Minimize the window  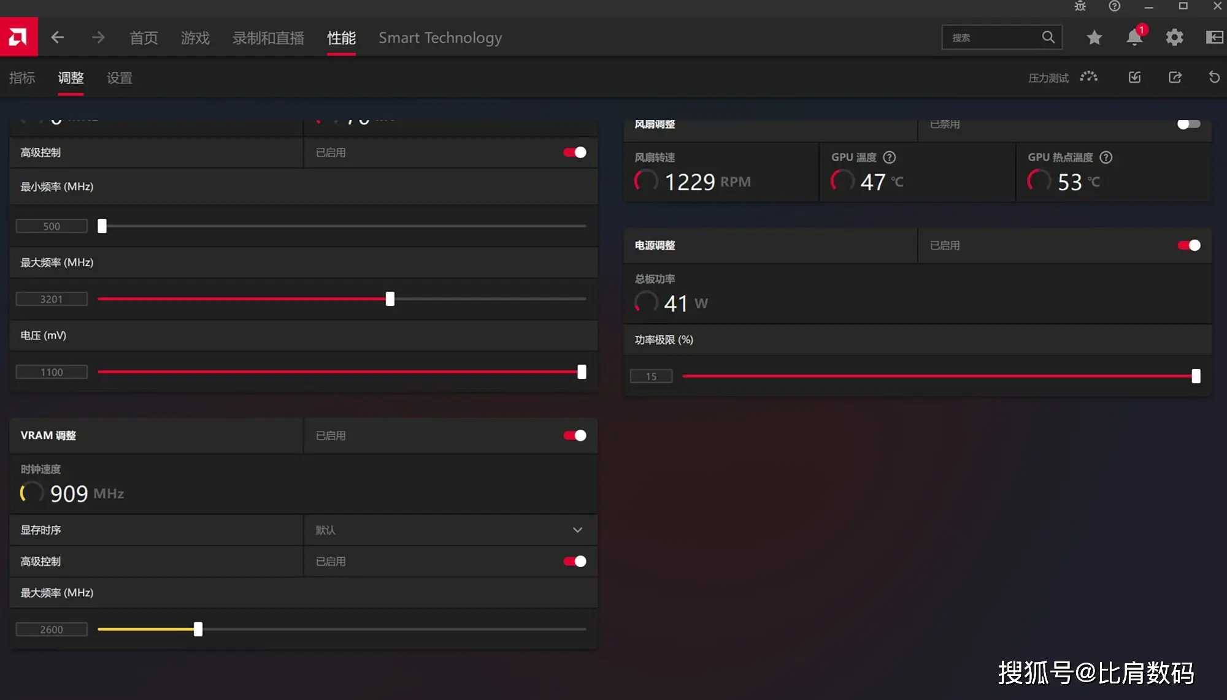click(1149, 6)
